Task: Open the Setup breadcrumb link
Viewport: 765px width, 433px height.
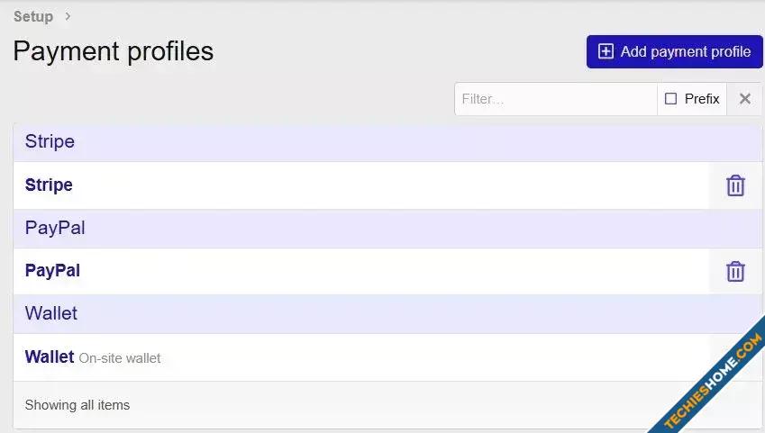Action: pyautogui.click(x=33, y=16)
